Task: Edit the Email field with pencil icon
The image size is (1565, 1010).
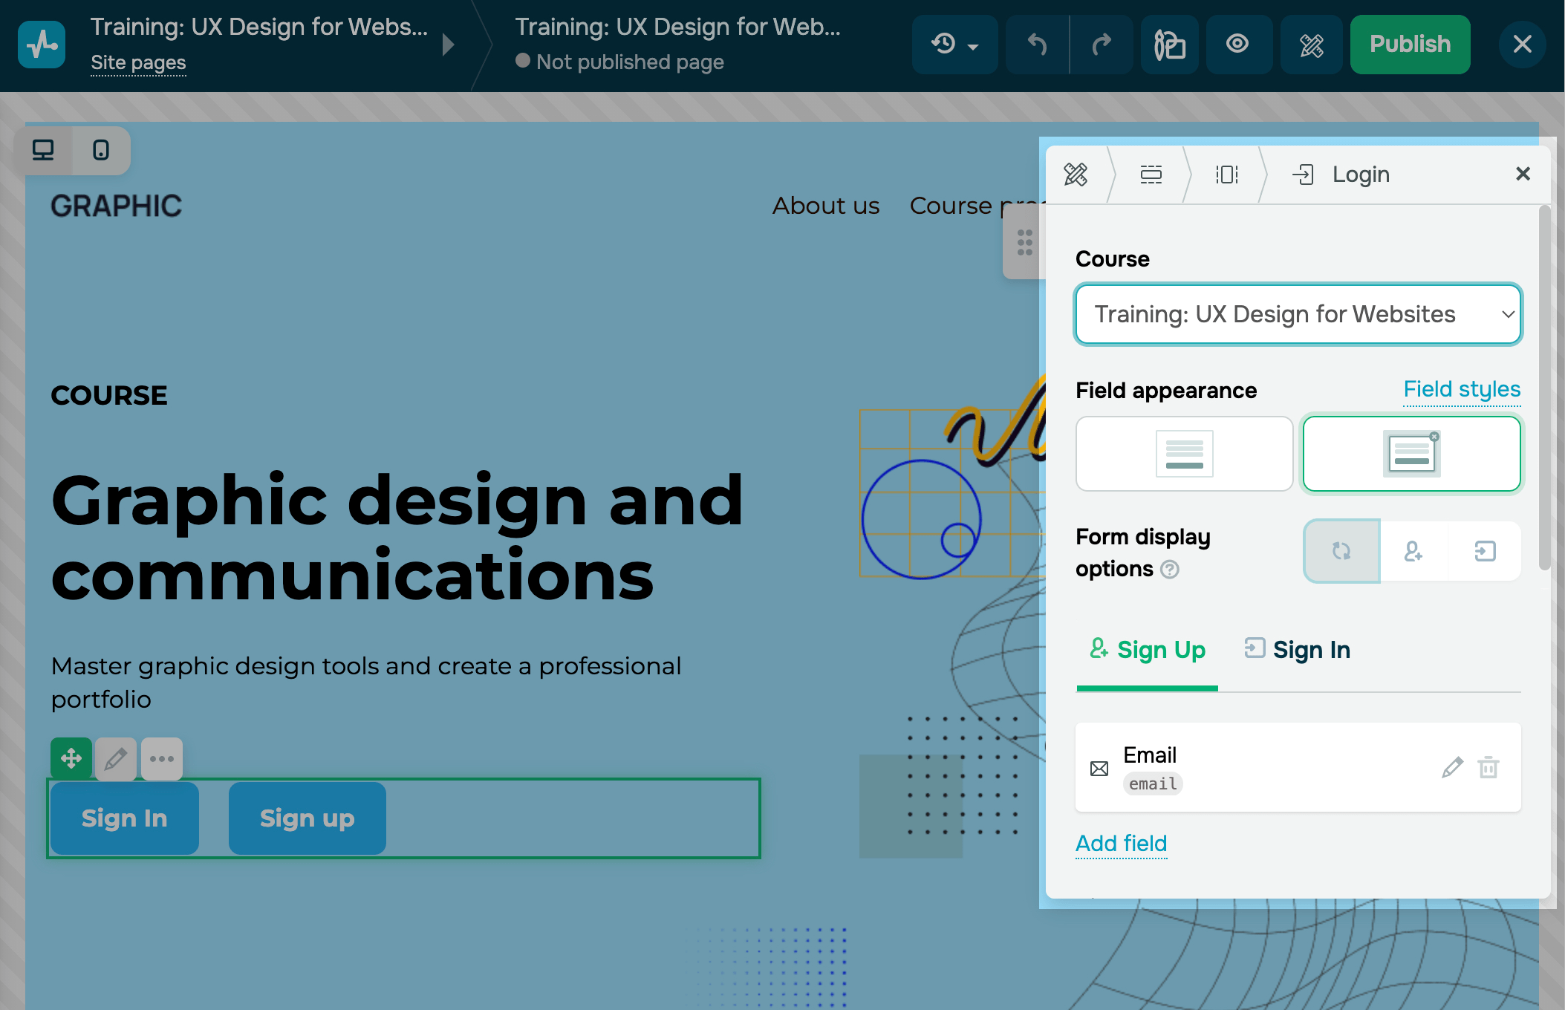Action: 1452,767
